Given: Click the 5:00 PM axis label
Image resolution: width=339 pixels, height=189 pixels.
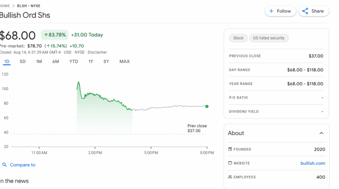Looking at the screenshot, I should (x=151, y=153).
